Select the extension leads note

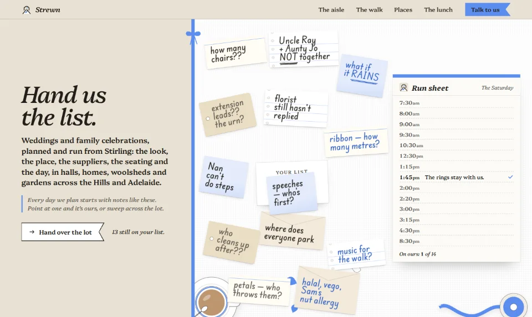(228, 115)
